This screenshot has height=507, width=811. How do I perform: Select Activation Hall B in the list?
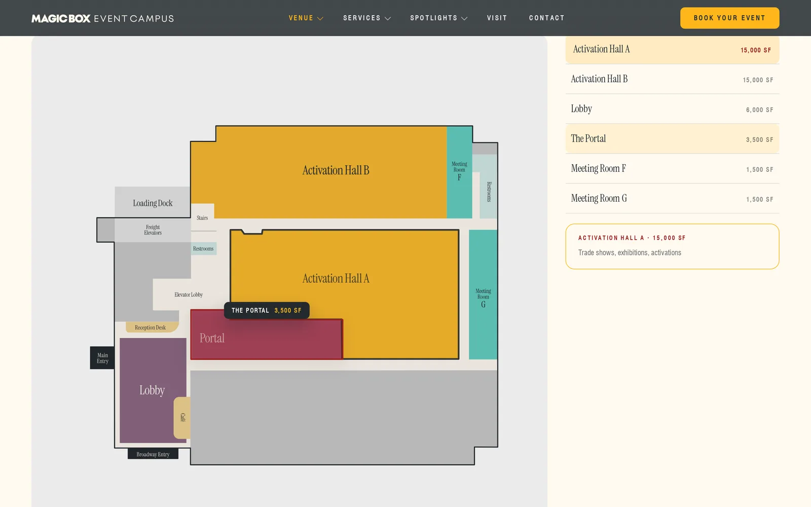click(x=672, y=79)
